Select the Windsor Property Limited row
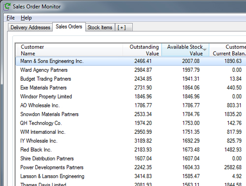246x186 pixels. pyautogui.click(x=131, y=96)
